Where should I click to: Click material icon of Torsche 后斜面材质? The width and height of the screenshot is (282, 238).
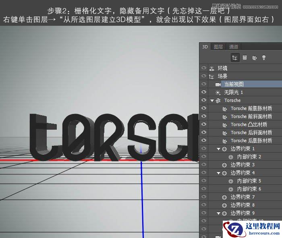tap(225, 133)
